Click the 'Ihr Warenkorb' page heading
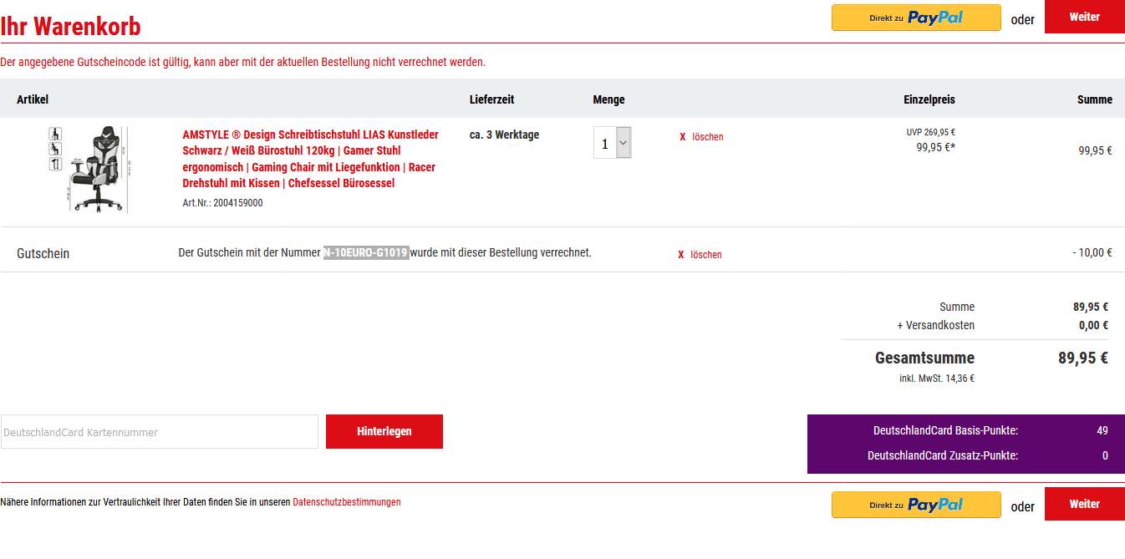This screenshot has width=1125, height=559. [70, 27]
